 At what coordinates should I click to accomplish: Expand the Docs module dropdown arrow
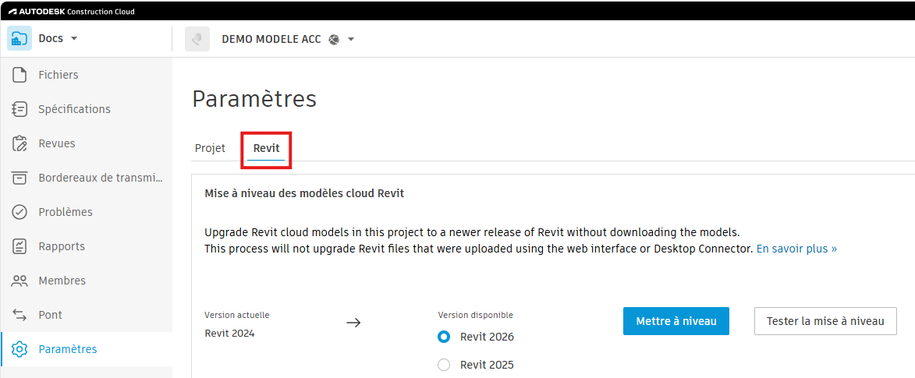click(x=74, y=39)
